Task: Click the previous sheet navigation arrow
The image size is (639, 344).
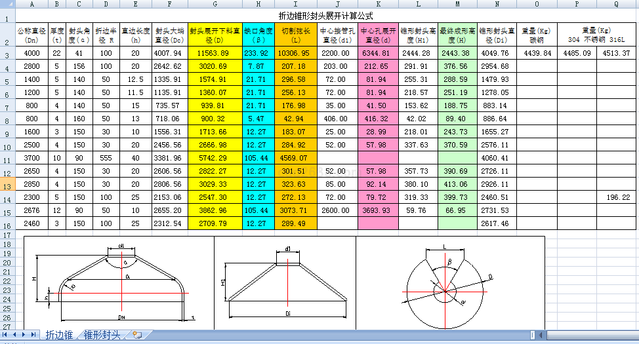Action: [x=15, y=335]
